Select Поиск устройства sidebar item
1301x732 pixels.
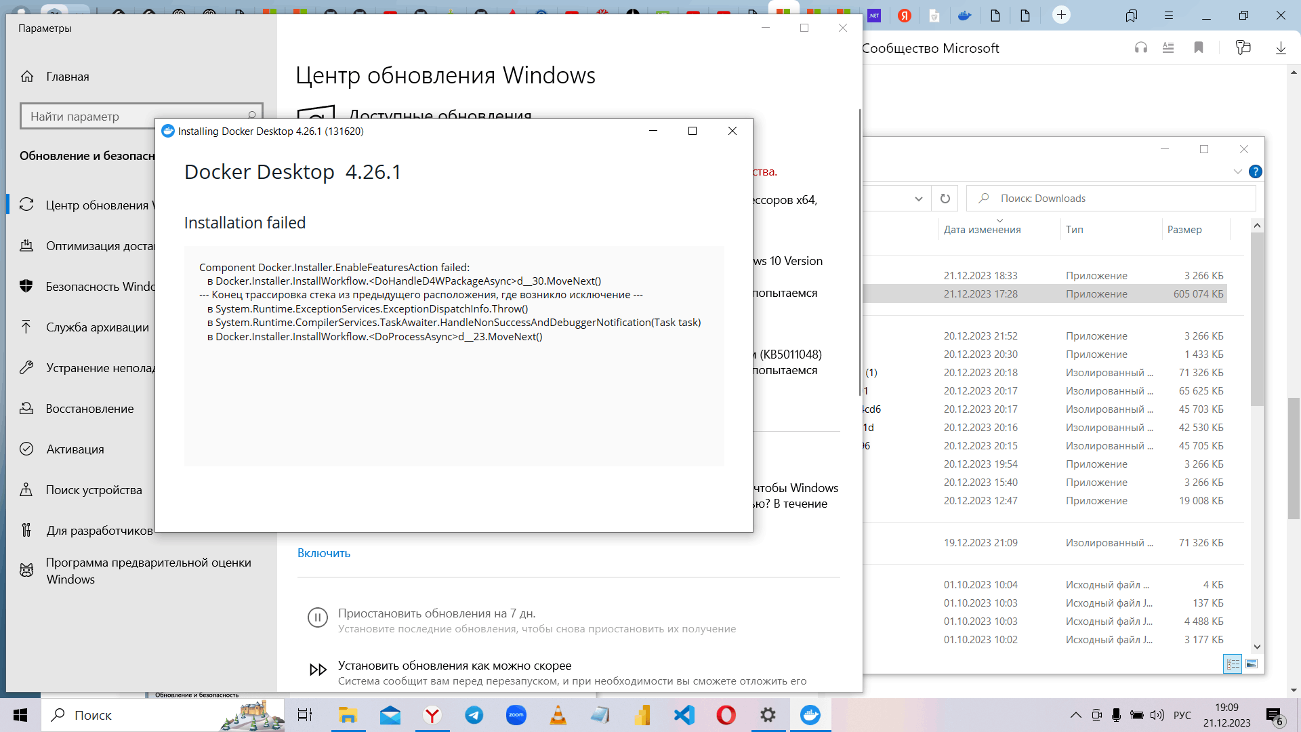(81, 490)
